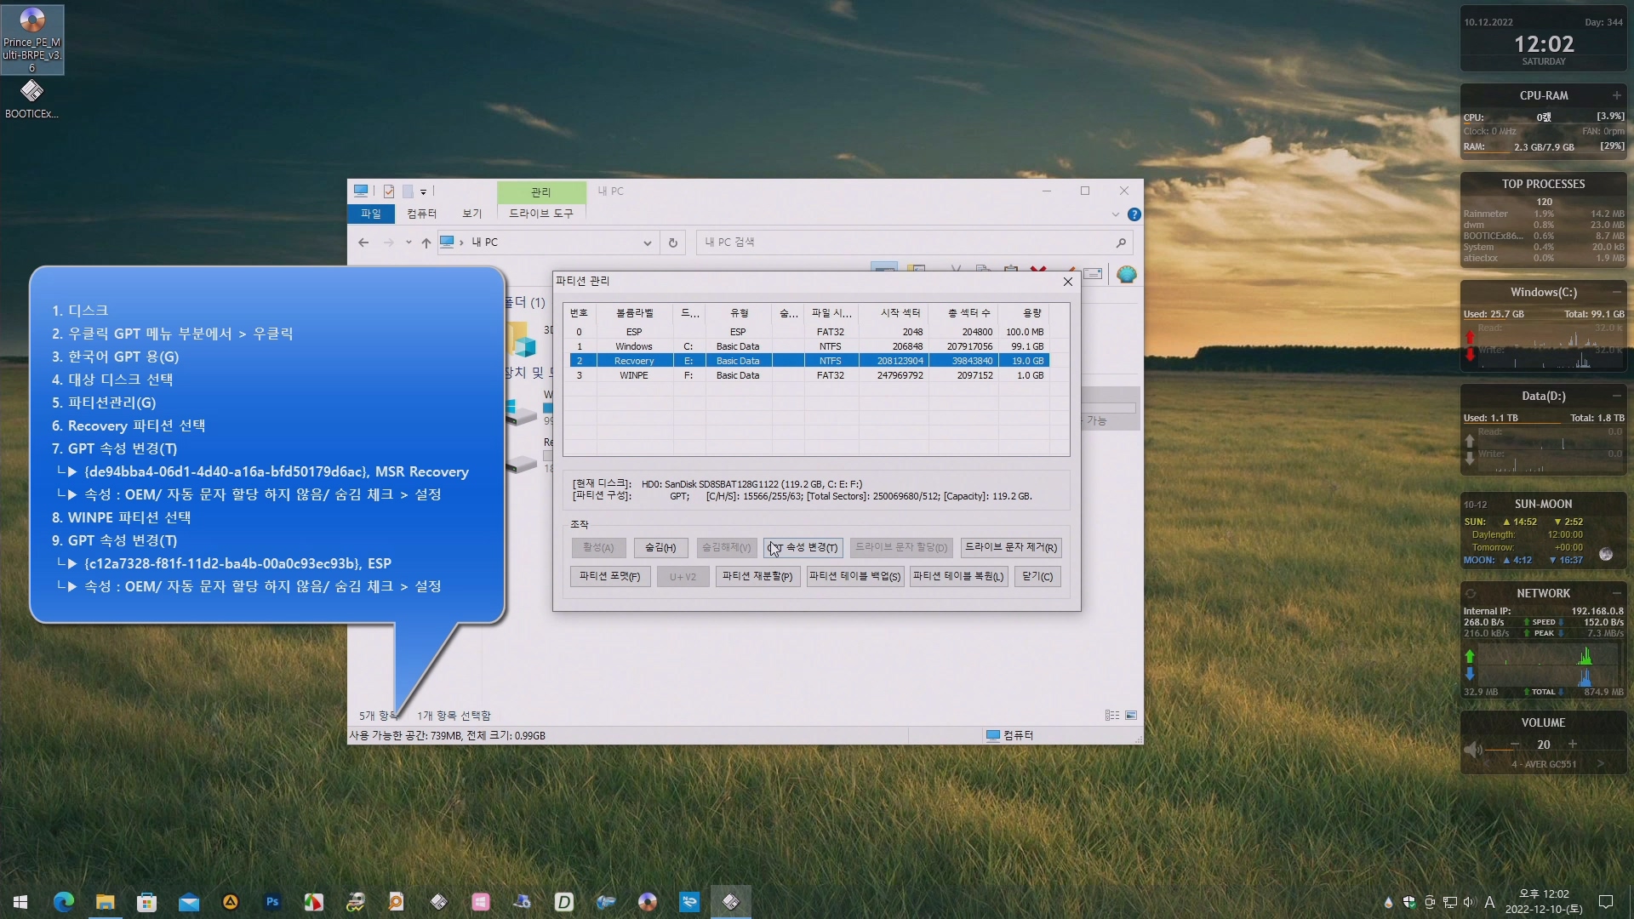
Task: Open the 파일 menu tab
Action: (371, 214)
